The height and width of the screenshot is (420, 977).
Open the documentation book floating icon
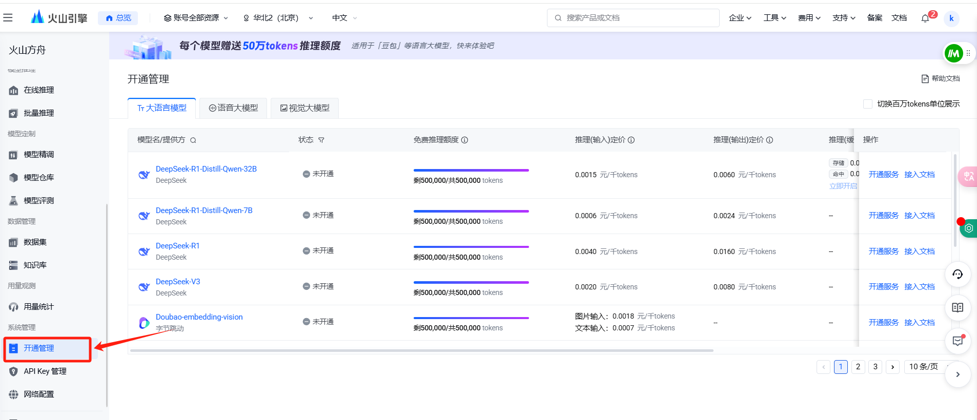[x=958, y=307]
